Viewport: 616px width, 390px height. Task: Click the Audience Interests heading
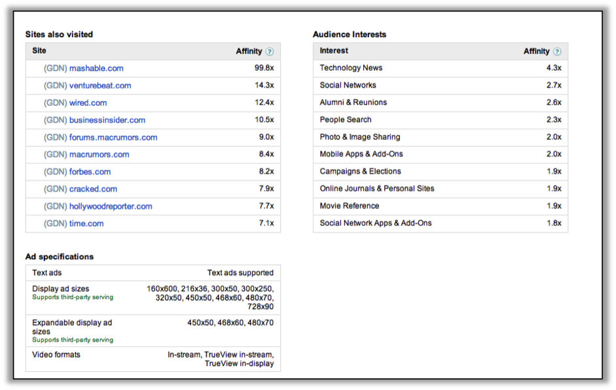click(x=349, y=35)
